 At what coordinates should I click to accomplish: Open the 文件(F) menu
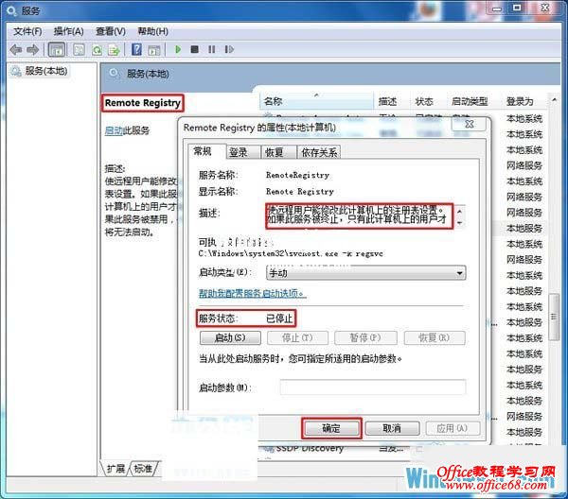tap(27, 31)
